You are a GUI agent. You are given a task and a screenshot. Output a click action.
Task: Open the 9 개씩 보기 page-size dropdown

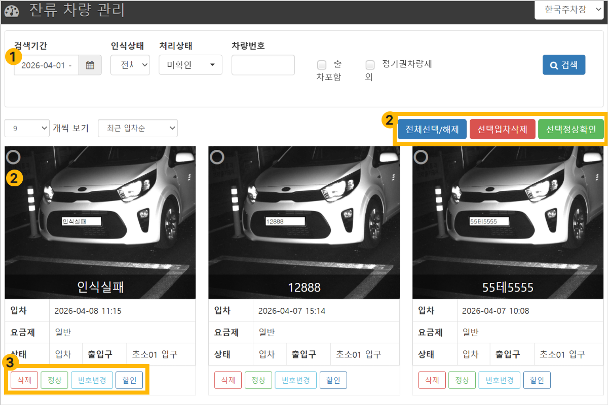(x=27, y=128)
